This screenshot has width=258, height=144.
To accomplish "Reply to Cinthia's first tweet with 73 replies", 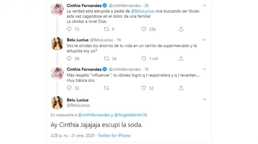I will [x=69, y=29].
